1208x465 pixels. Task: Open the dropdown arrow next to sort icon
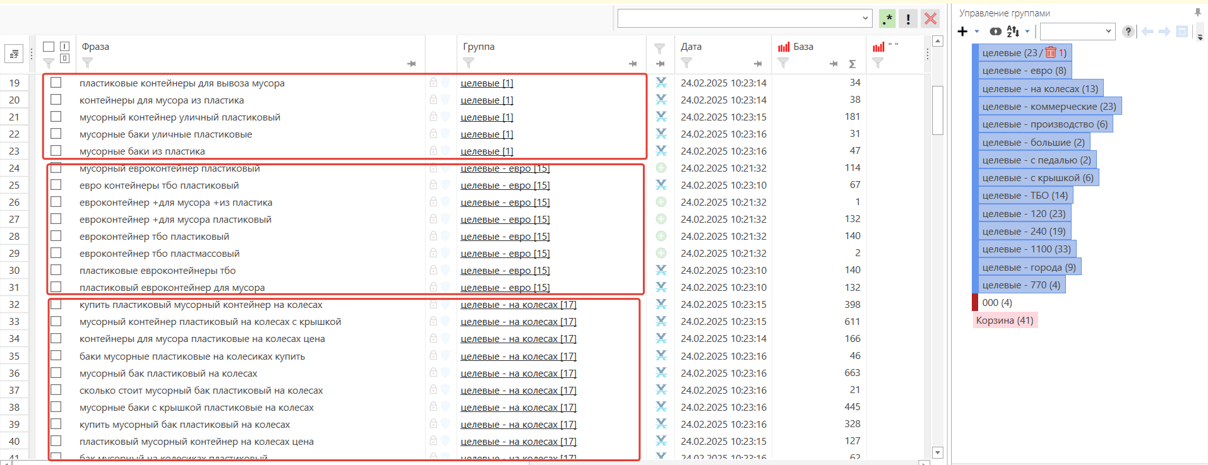[1027, 32]
